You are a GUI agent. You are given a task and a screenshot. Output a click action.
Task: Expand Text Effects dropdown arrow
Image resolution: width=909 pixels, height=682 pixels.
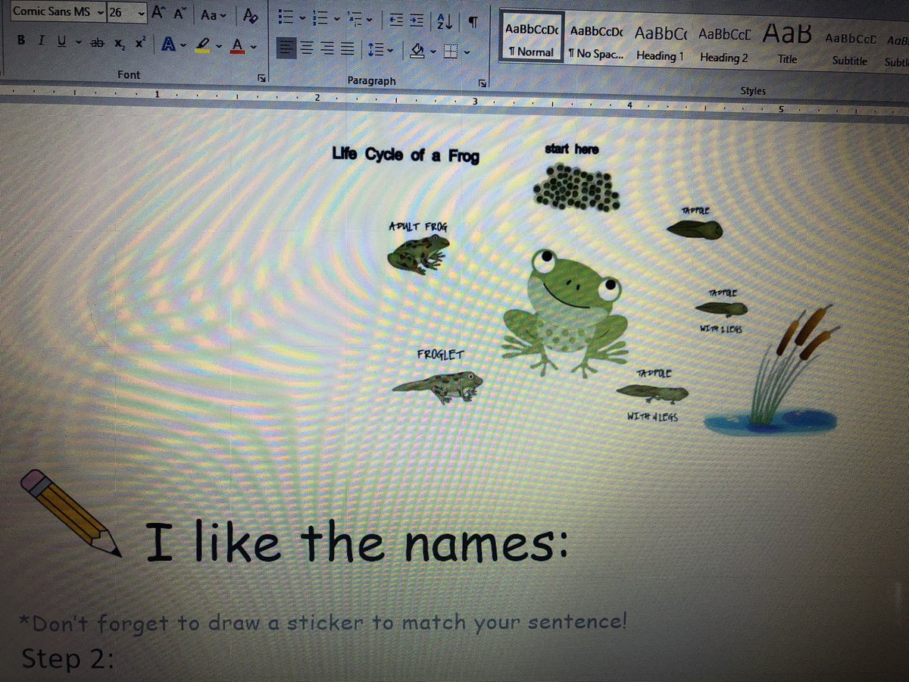[184, 47]
